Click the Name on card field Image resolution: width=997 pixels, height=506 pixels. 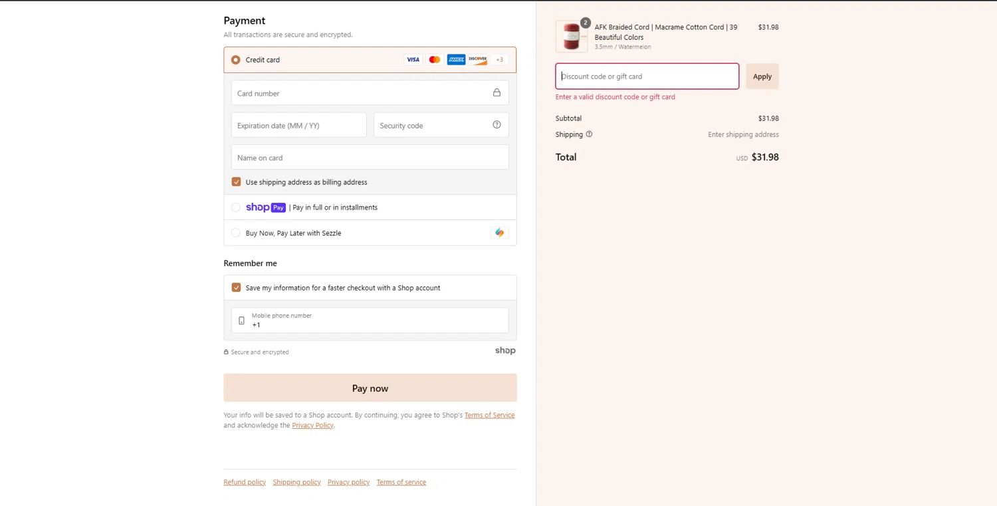point(370,157)
